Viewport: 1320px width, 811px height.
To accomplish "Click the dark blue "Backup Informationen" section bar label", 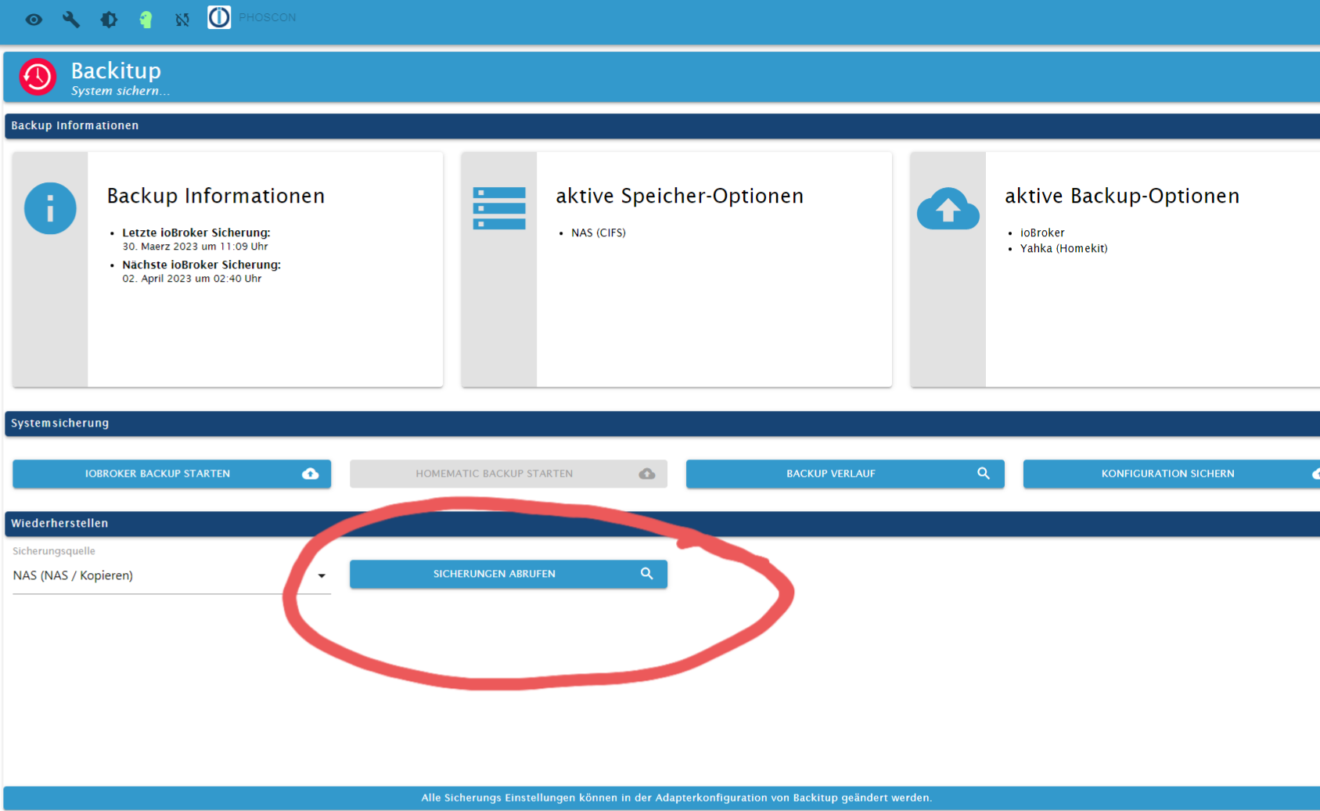I will [x=75, y=125].
